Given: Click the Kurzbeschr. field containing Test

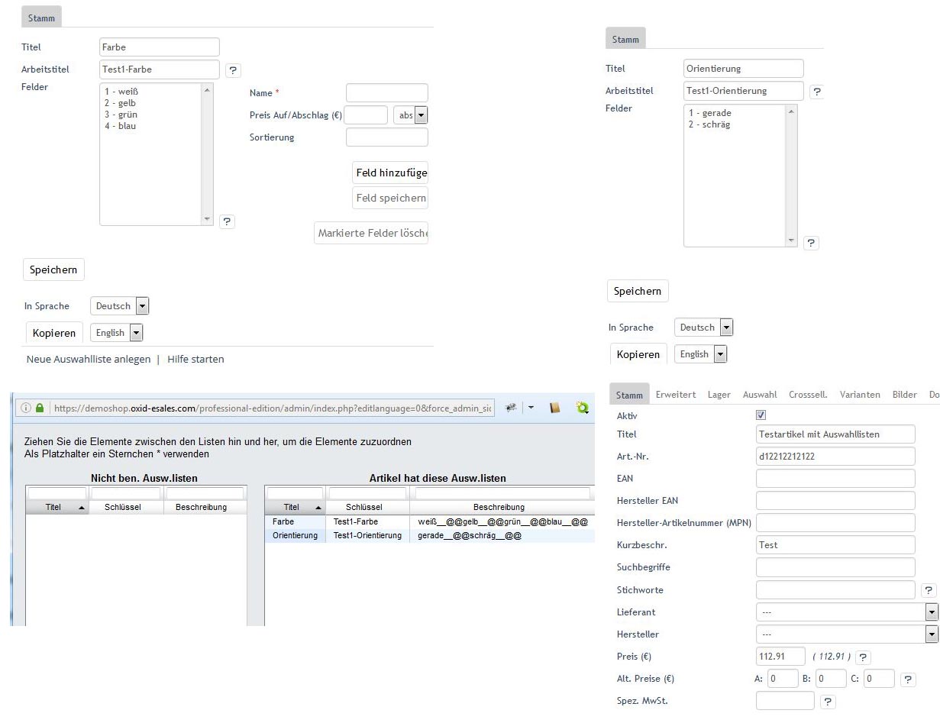Looking at the screenshot, I should coord(835,545).
